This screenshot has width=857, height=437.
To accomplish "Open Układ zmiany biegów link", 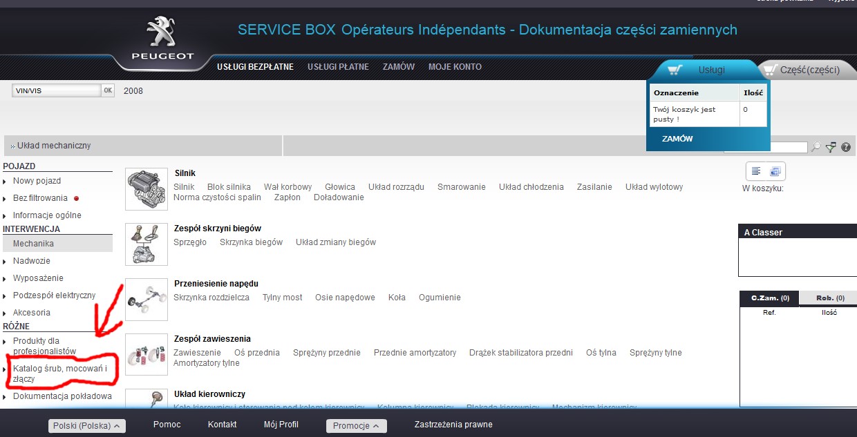I will point(336,242).
